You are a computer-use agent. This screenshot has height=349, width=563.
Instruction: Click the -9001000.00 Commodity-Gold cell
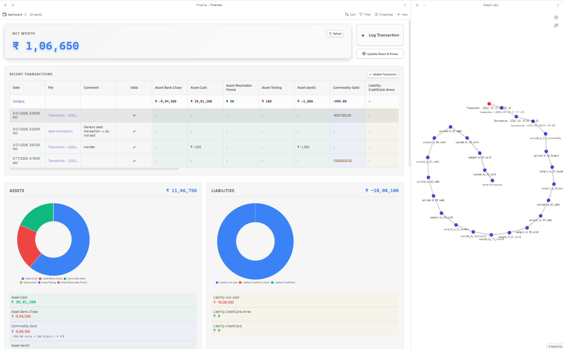(x=347, y=115)
